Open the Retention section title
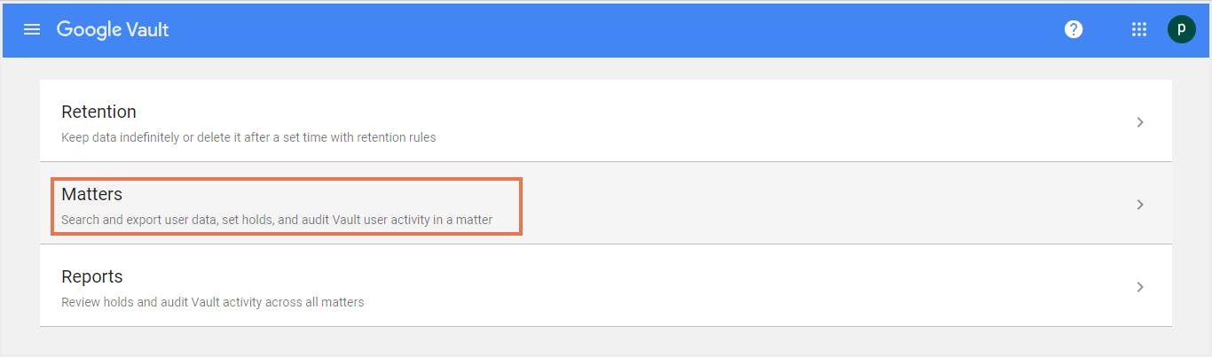The width and height of the screenshot is (1212, 357). coord(98,112)
